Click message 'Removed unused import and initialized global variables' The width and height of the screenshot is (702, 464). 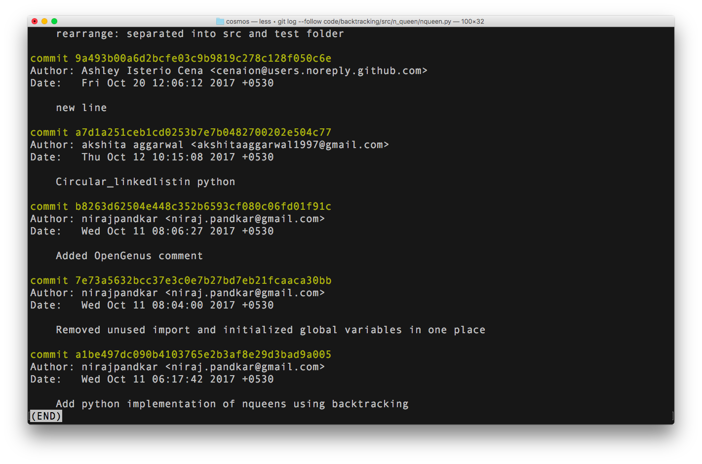click(x=229, y=330)
